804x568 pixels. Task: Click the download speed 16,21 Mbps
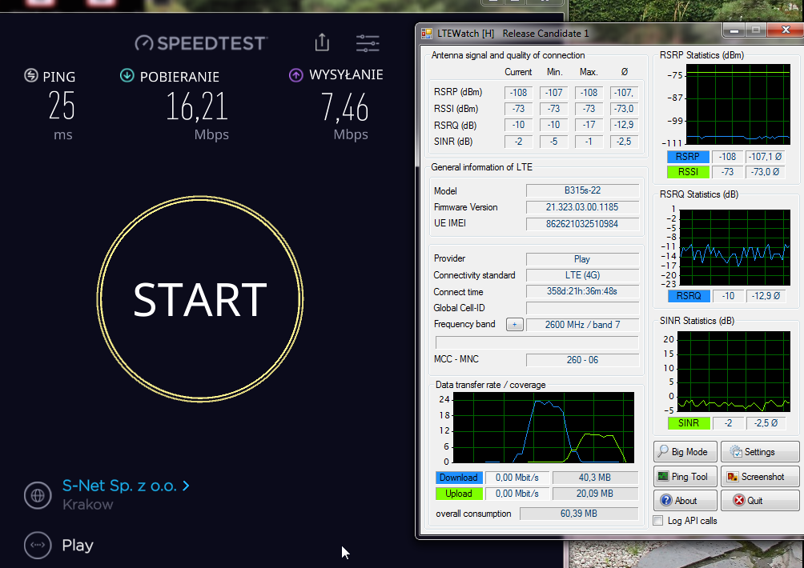point(197,106)
